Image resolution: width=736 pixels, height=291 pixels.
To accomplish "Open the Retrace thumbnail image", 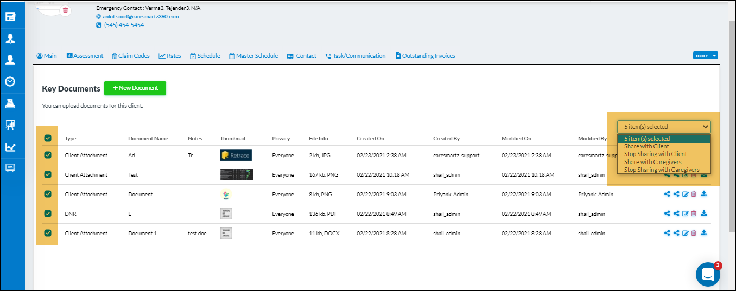I will point(236,155).
